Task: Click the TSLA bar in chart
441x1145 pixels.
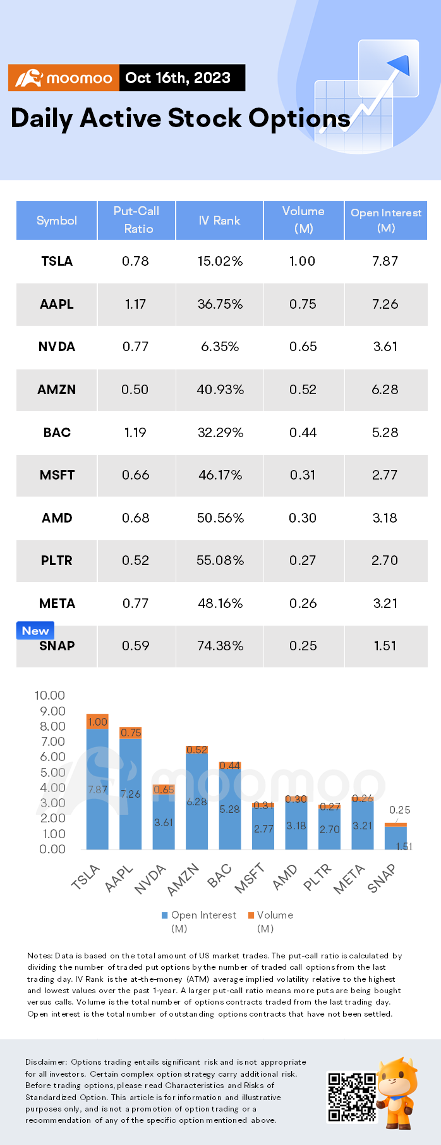Action: pos(97,781)
